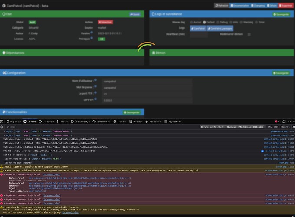Select the Warning log level radio
This screenshot has height=217, width=295.
pos(241,22)
